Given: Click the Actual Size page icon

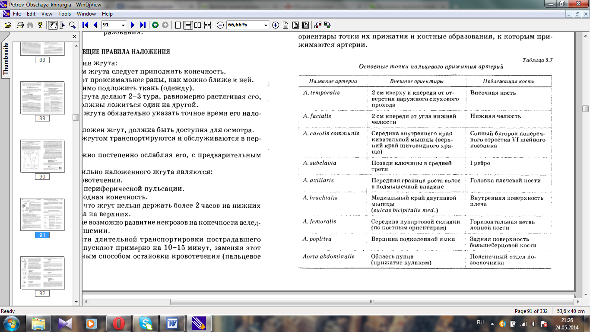Looking at the screenshot, I should [x=285, y=25].
